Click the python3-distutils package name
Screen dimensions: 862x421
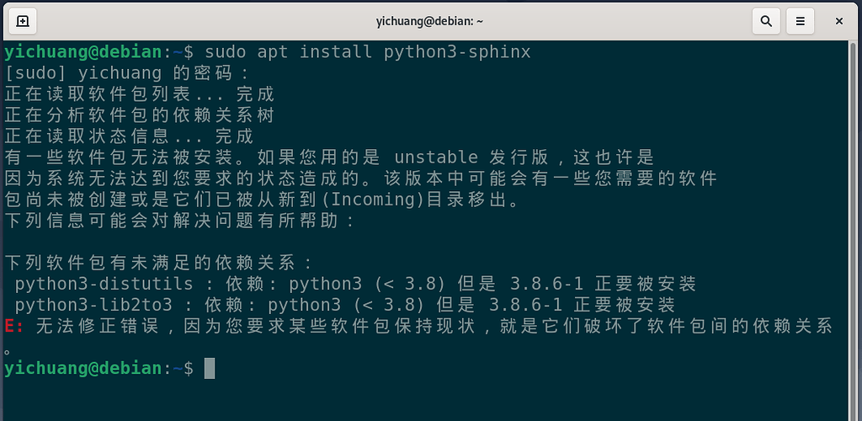pyautogui.click(x=104, y=284)
